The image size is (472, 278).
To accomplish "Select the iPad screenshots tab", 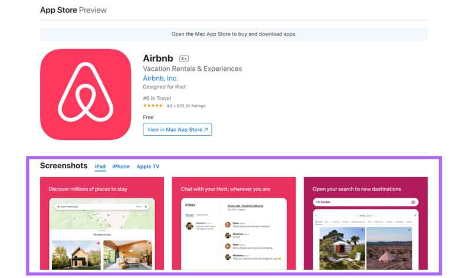I will 100,166.
